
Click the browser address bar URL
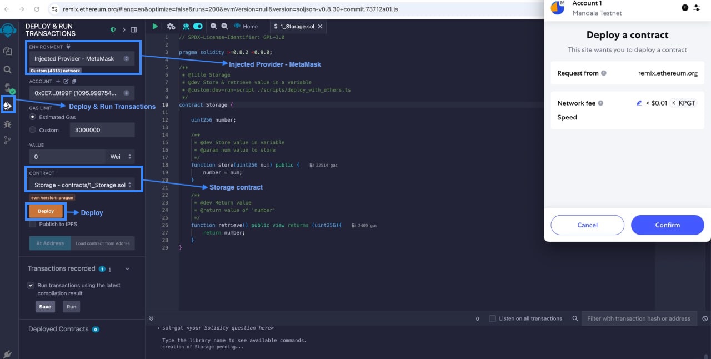(231, 9)
